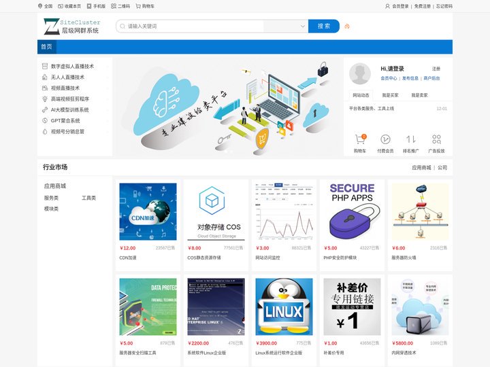Open the 平台各类服务、工具上线 news item

coord(372,109)
